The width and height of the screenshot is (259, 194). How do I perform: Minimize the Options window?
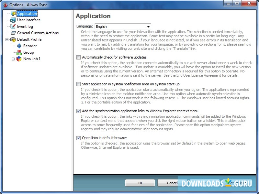tap(228, 4)
